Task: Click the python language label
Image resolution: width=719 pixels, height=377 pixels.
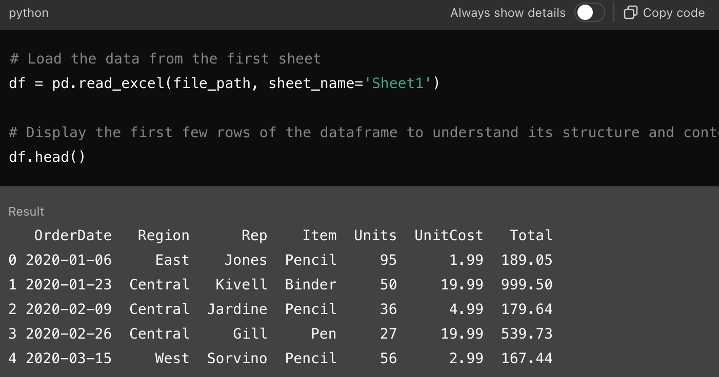Action: pos(29,13)
